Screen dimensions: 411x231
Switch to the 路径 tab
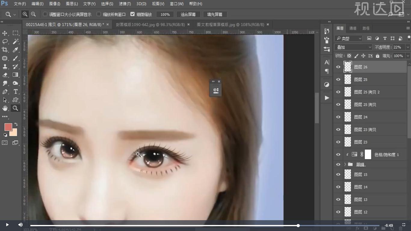(366, 28)
